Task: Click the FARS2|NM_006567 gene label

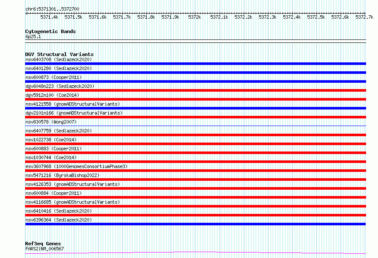Action: pyautogui.click(x=45, y=249)
